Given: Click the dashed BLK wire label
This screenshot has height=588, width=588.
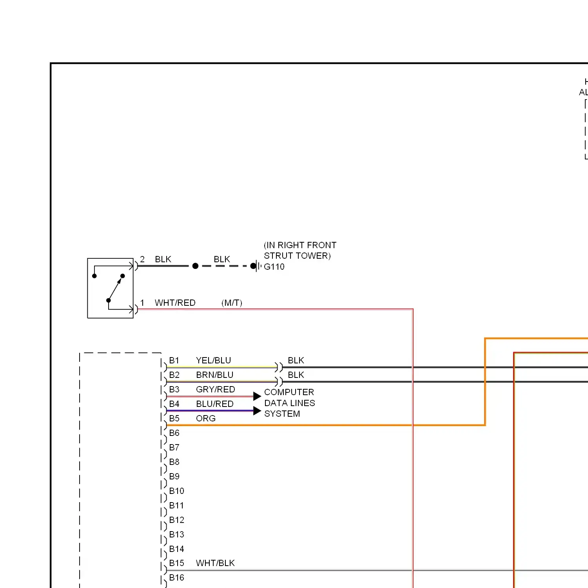Looking at the screenshot, I should 222,259.
